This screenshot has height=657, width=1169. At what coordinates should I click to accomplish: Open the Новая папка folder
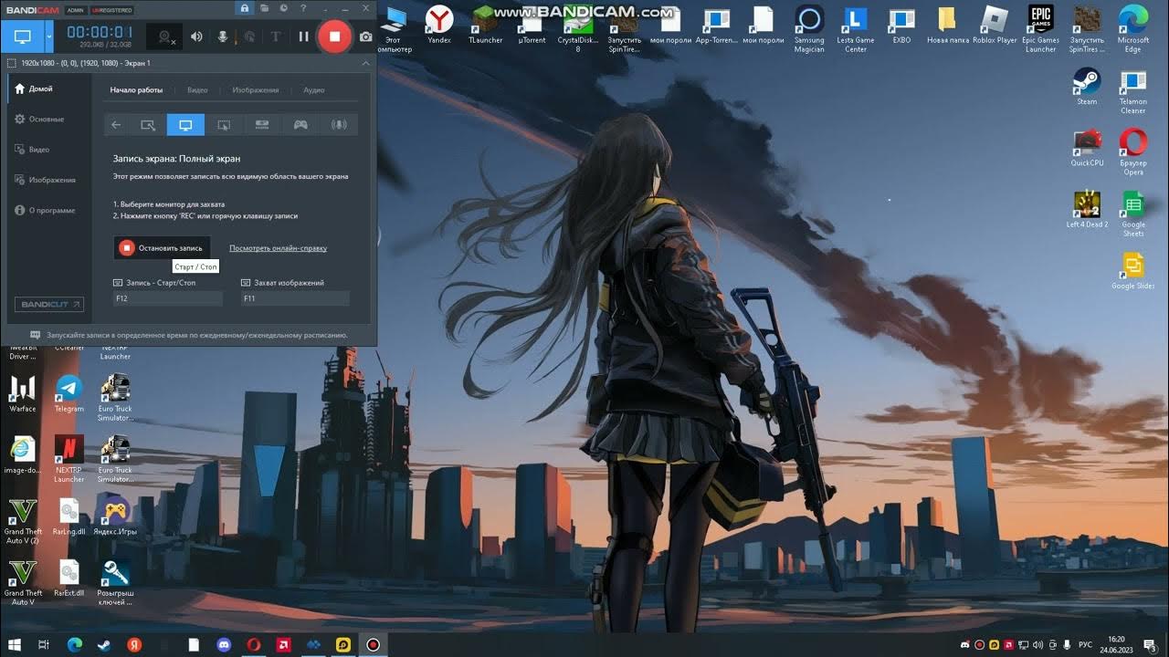point(947,25)
